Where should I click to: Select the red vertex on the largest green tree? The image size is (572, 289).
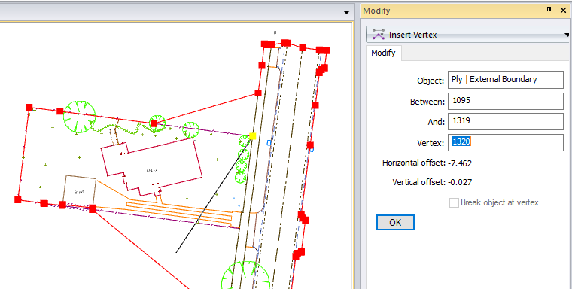[60, 111]
